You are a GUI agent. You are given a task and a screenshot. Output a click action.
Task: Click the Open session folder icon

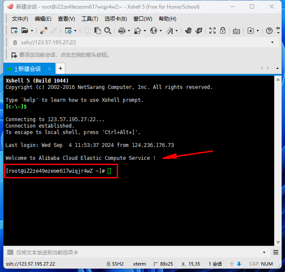pyautogui.click(x=25, y=31)
